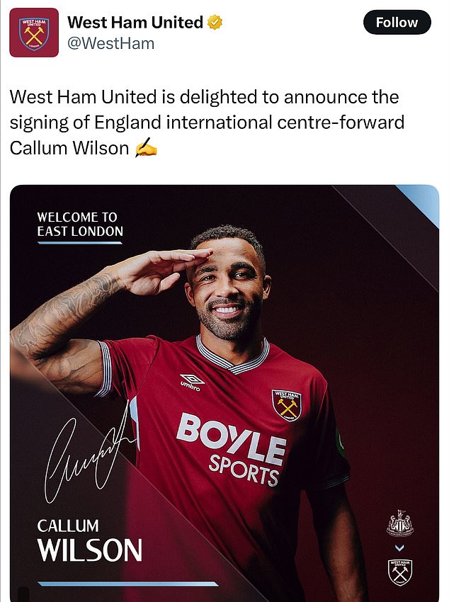449x602 pixels.
Task: Click the West Ham crest on the shirt
Action: click(286, 403)
